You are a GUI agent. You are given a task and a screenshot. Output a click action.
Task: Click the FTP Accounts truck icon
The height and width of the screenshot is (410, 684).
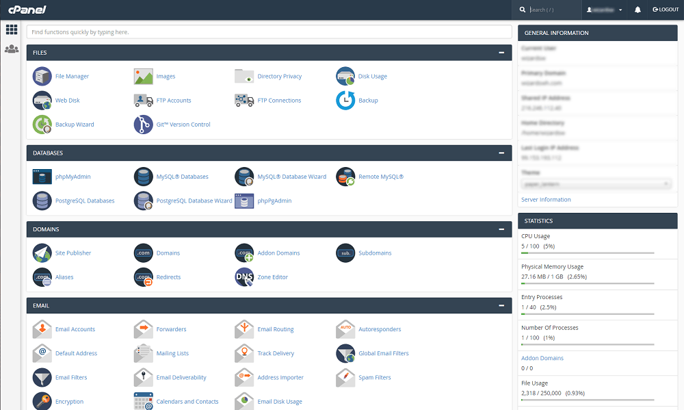[144, 101]
